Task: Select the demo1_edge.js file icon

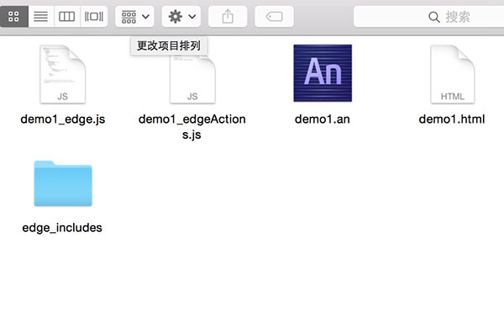Action: click(63, 74)
